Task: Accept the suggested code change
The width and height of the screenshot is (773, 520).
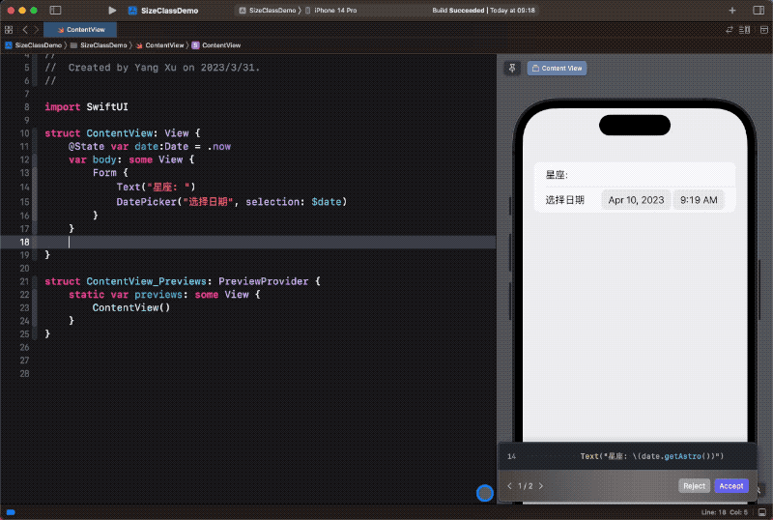Action: coord(731,486)
